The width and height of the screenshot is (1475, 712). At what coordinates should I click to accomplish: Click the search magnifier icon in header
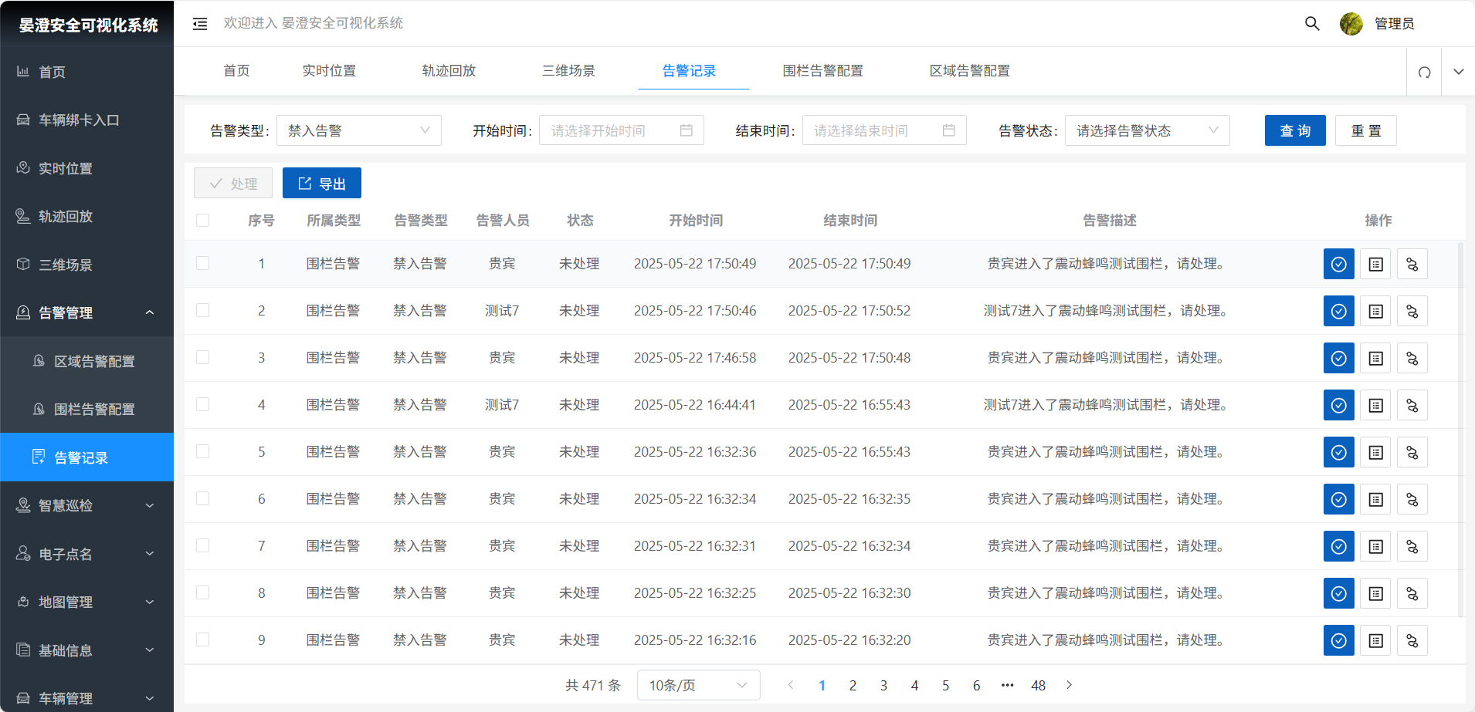pos(1311,23)
